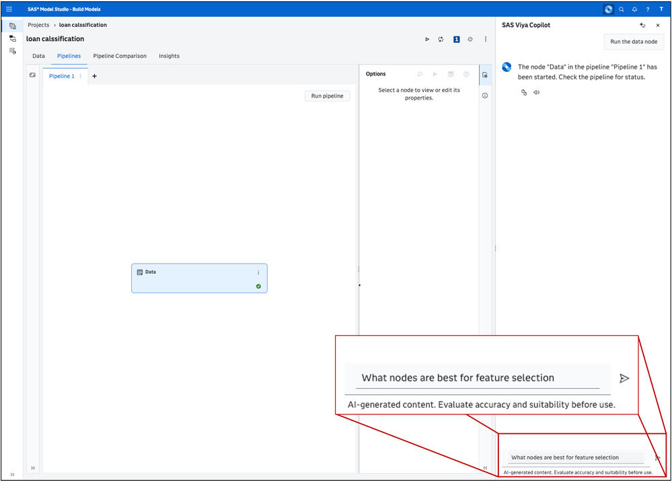Go back to Projects via breadcrumb
The height and width of the screenshot is (481, 672).
pos(38,25)
